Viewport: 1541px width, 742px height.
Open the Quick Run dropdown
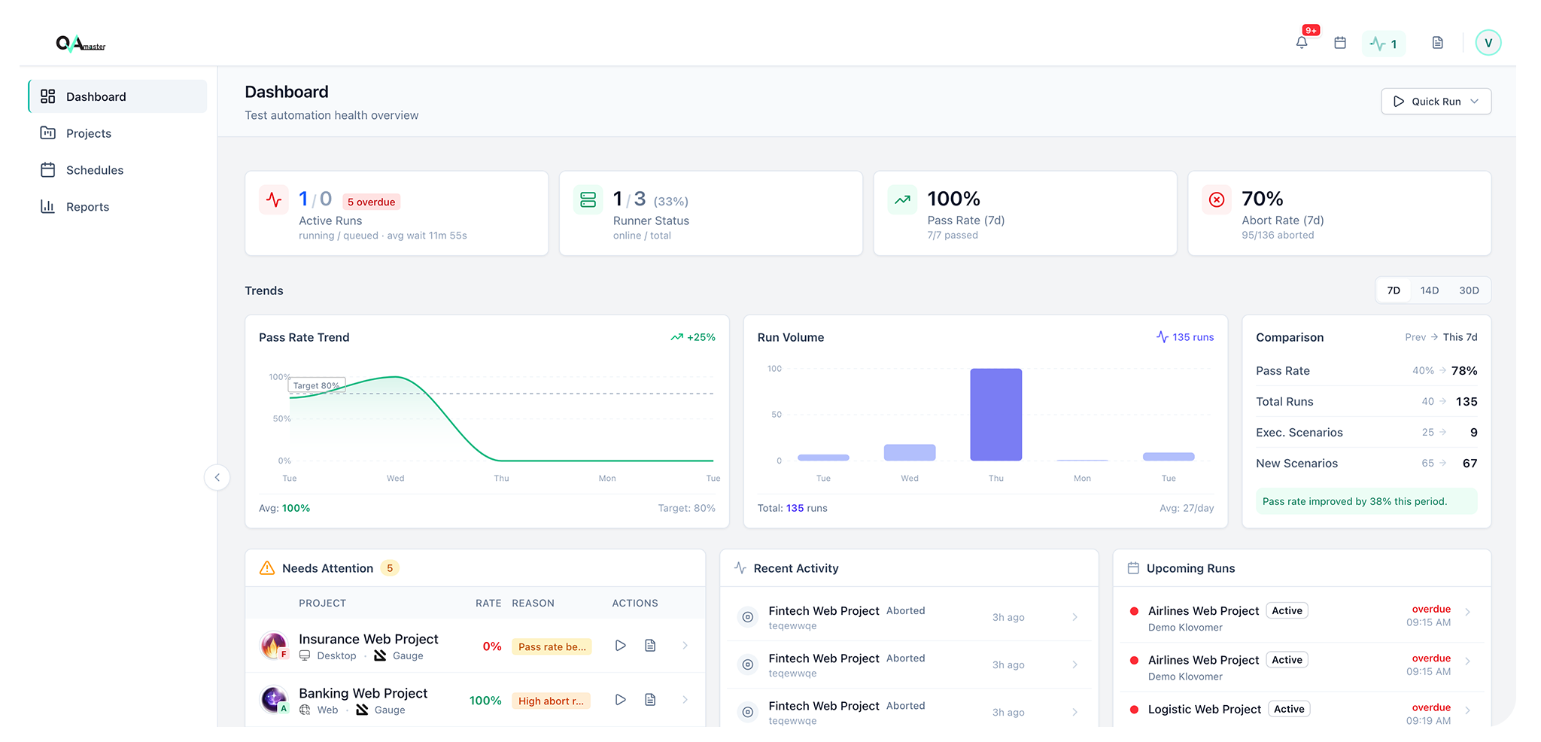point(1436,102)
